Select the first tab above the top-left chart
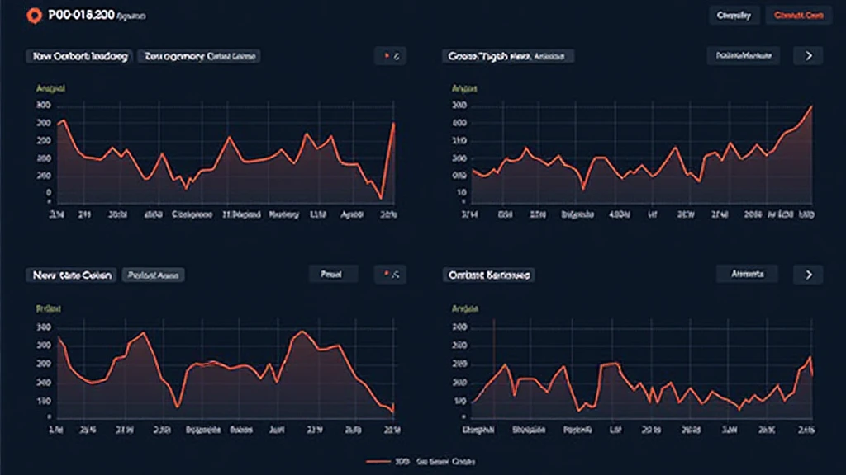The image size is (846, 475). [x=79, y=56]
